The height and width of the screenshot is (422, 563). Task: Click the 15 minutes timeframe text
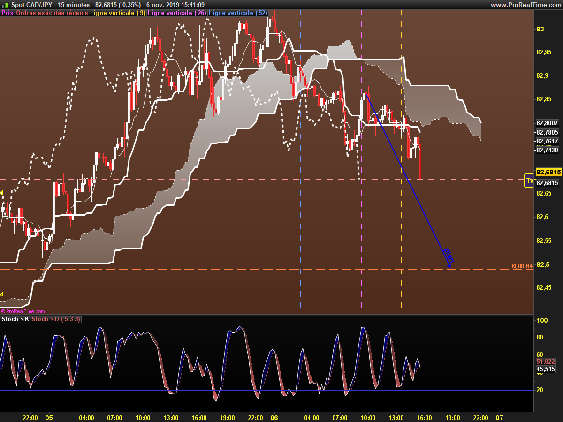click(x=74, y=5)
